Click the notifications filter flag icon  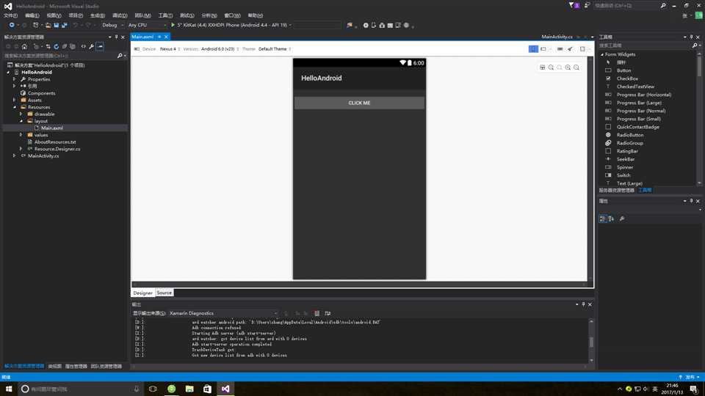(x=571, y=5)
